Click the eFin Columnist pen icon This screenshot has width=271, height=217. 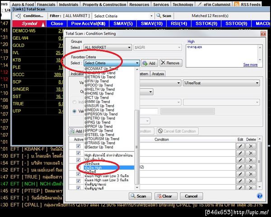200,5
